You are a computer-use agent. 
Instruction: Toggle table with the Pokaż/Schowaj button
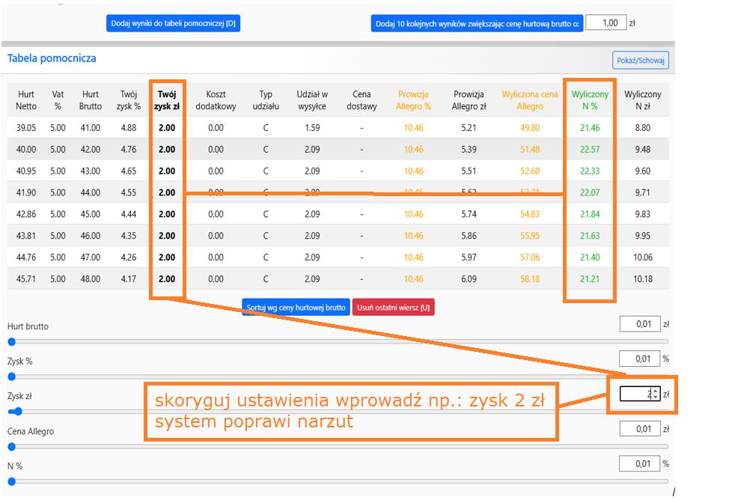coord(640,61)
